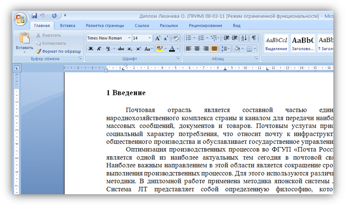Click the Вырезать button
The image size is (345, 205).
[x=49, y=35]
